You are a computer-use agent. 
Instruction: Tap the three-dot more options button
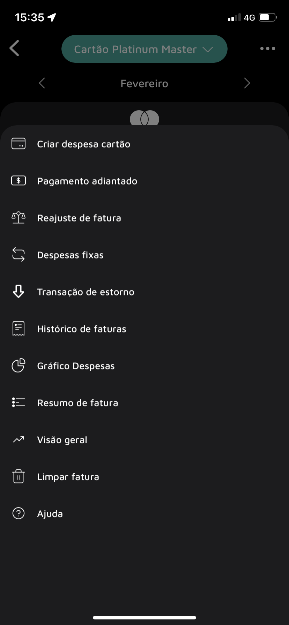click(x=267, y=49)
